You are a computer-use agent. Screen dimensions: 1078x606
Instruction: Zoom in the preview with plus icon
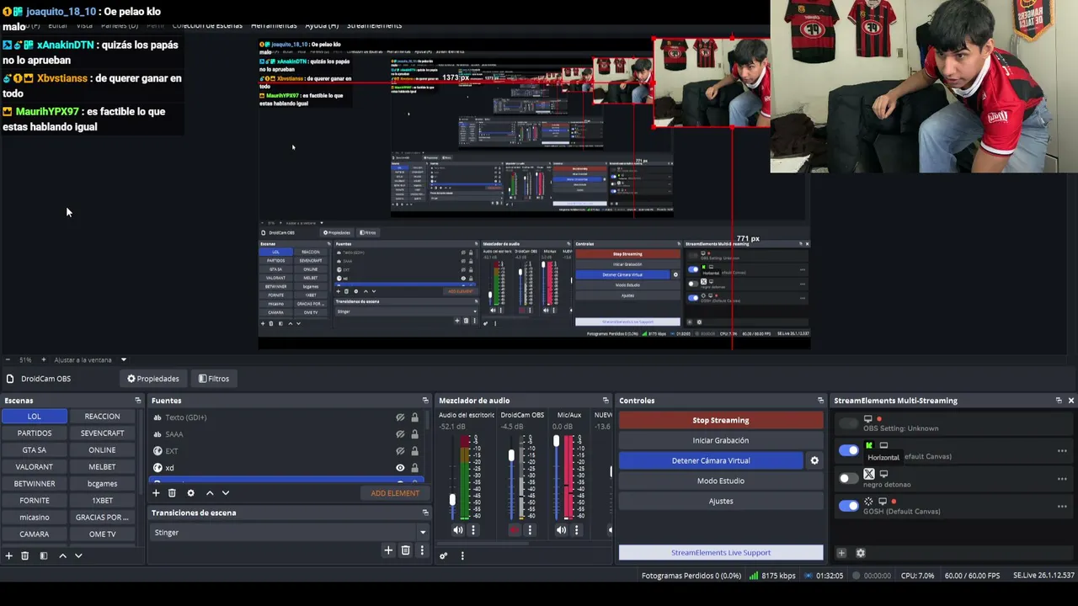click(44, 359)
